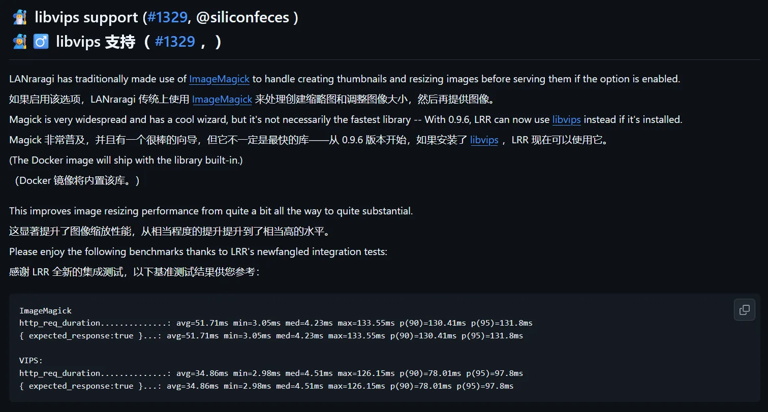This screenshot has width=768, height=412.
Task: Click the "libvips support" heading text
Action: pyautogui.click(x=86, y=18)
